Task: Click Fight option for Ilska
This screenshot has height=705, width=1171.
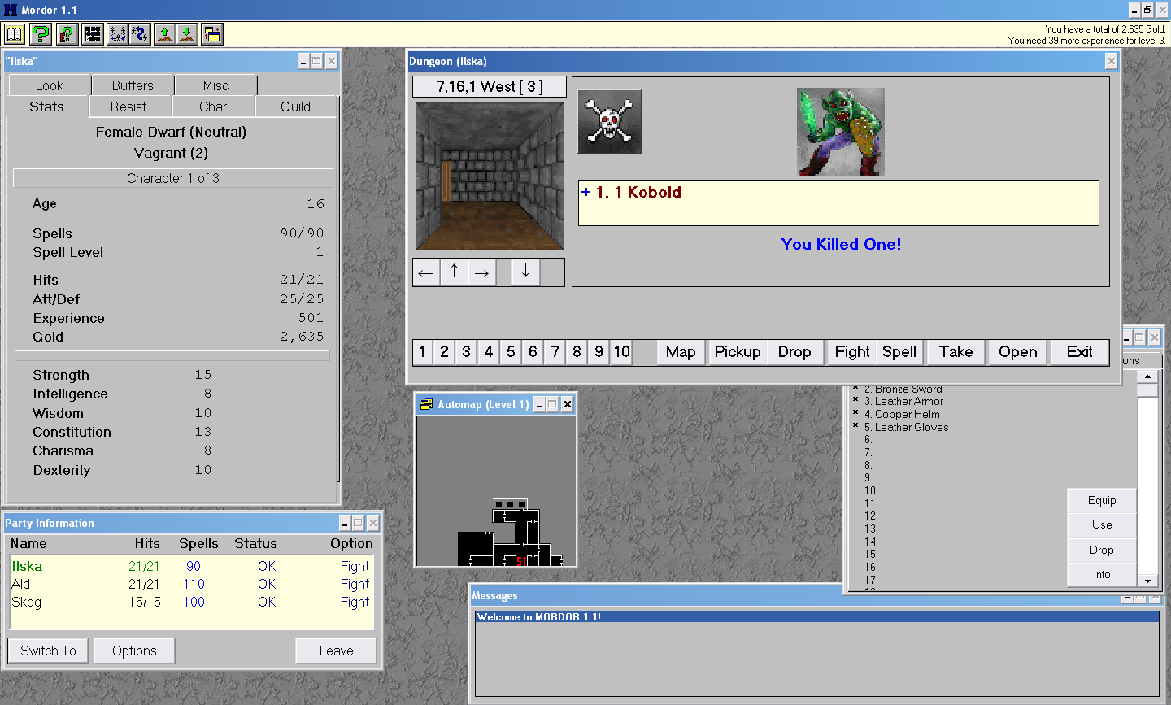Action: (355, 566)
